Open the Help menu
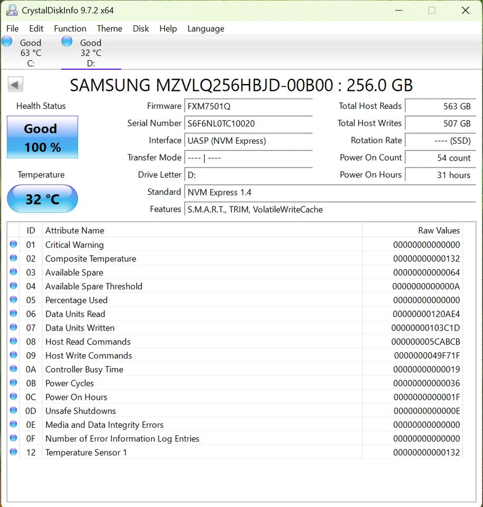This screenshot has width=483, height=507. pyautogui.click(x=168, y=29)
